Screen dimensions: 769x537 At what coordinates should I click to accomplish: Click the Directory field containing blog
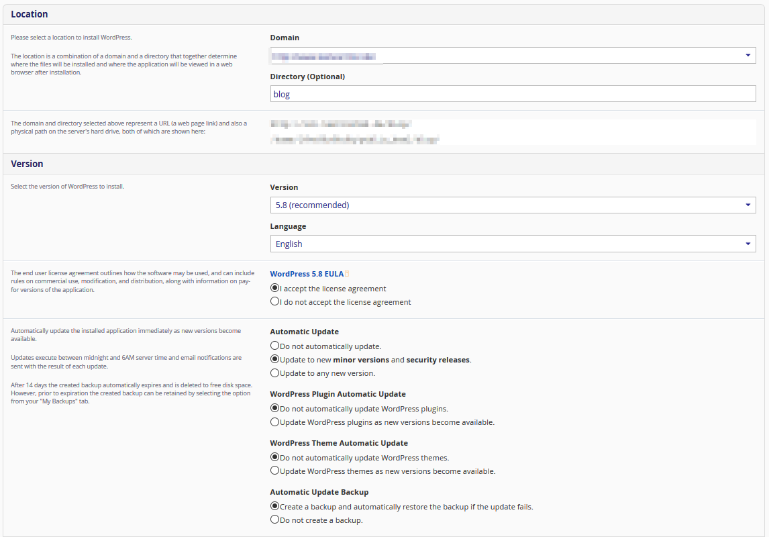tap(513, 94)
